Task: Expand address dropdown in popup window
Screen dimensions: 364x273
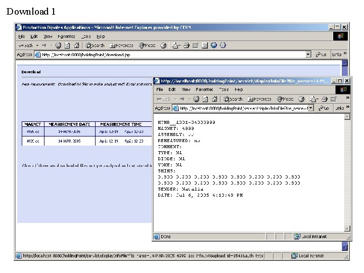Action: click(x=311, y=108)
